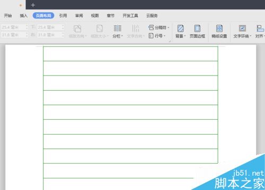Screen dimensions: 265x190
Task: Open the 开始 ribbon tab
Action: coord(8,16)
